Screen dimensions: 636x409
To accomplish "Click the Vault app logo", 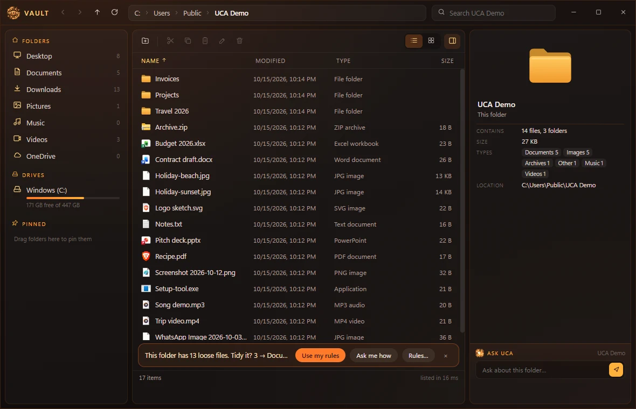I will coord(13,13).
